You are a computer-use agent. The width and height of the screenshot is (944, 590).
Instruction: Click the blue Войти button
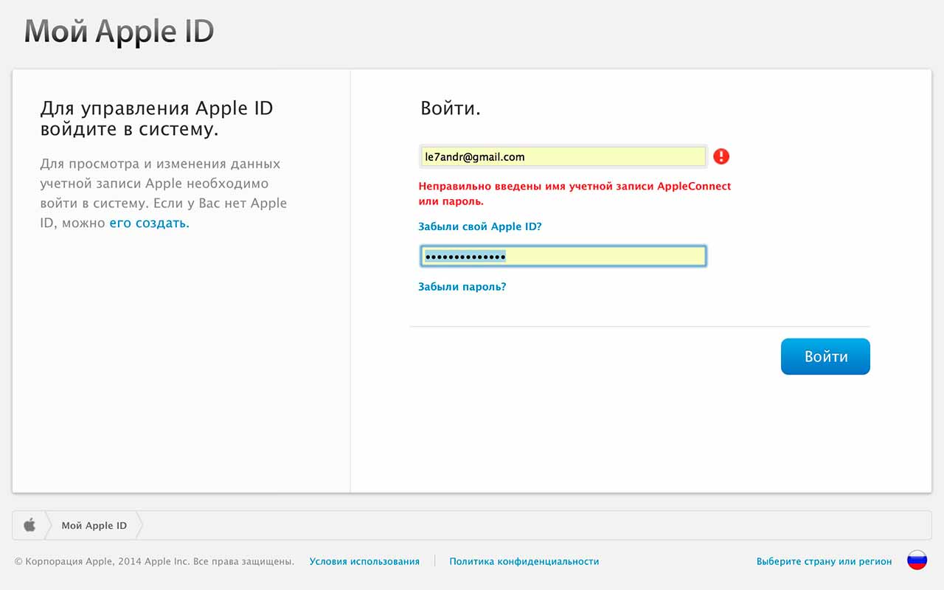825,356
